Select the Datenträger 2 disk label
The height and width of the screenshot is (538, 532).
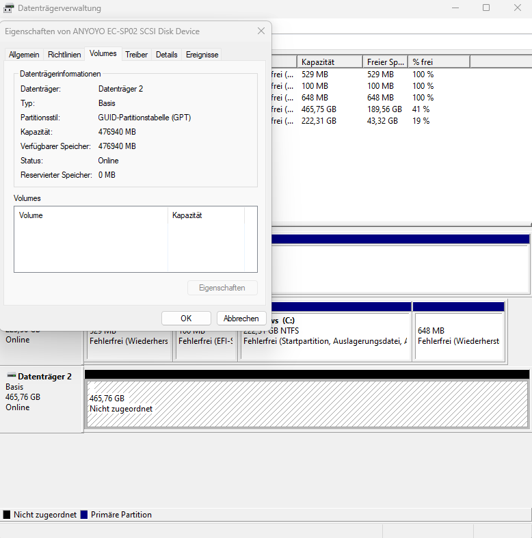(44, 377)
